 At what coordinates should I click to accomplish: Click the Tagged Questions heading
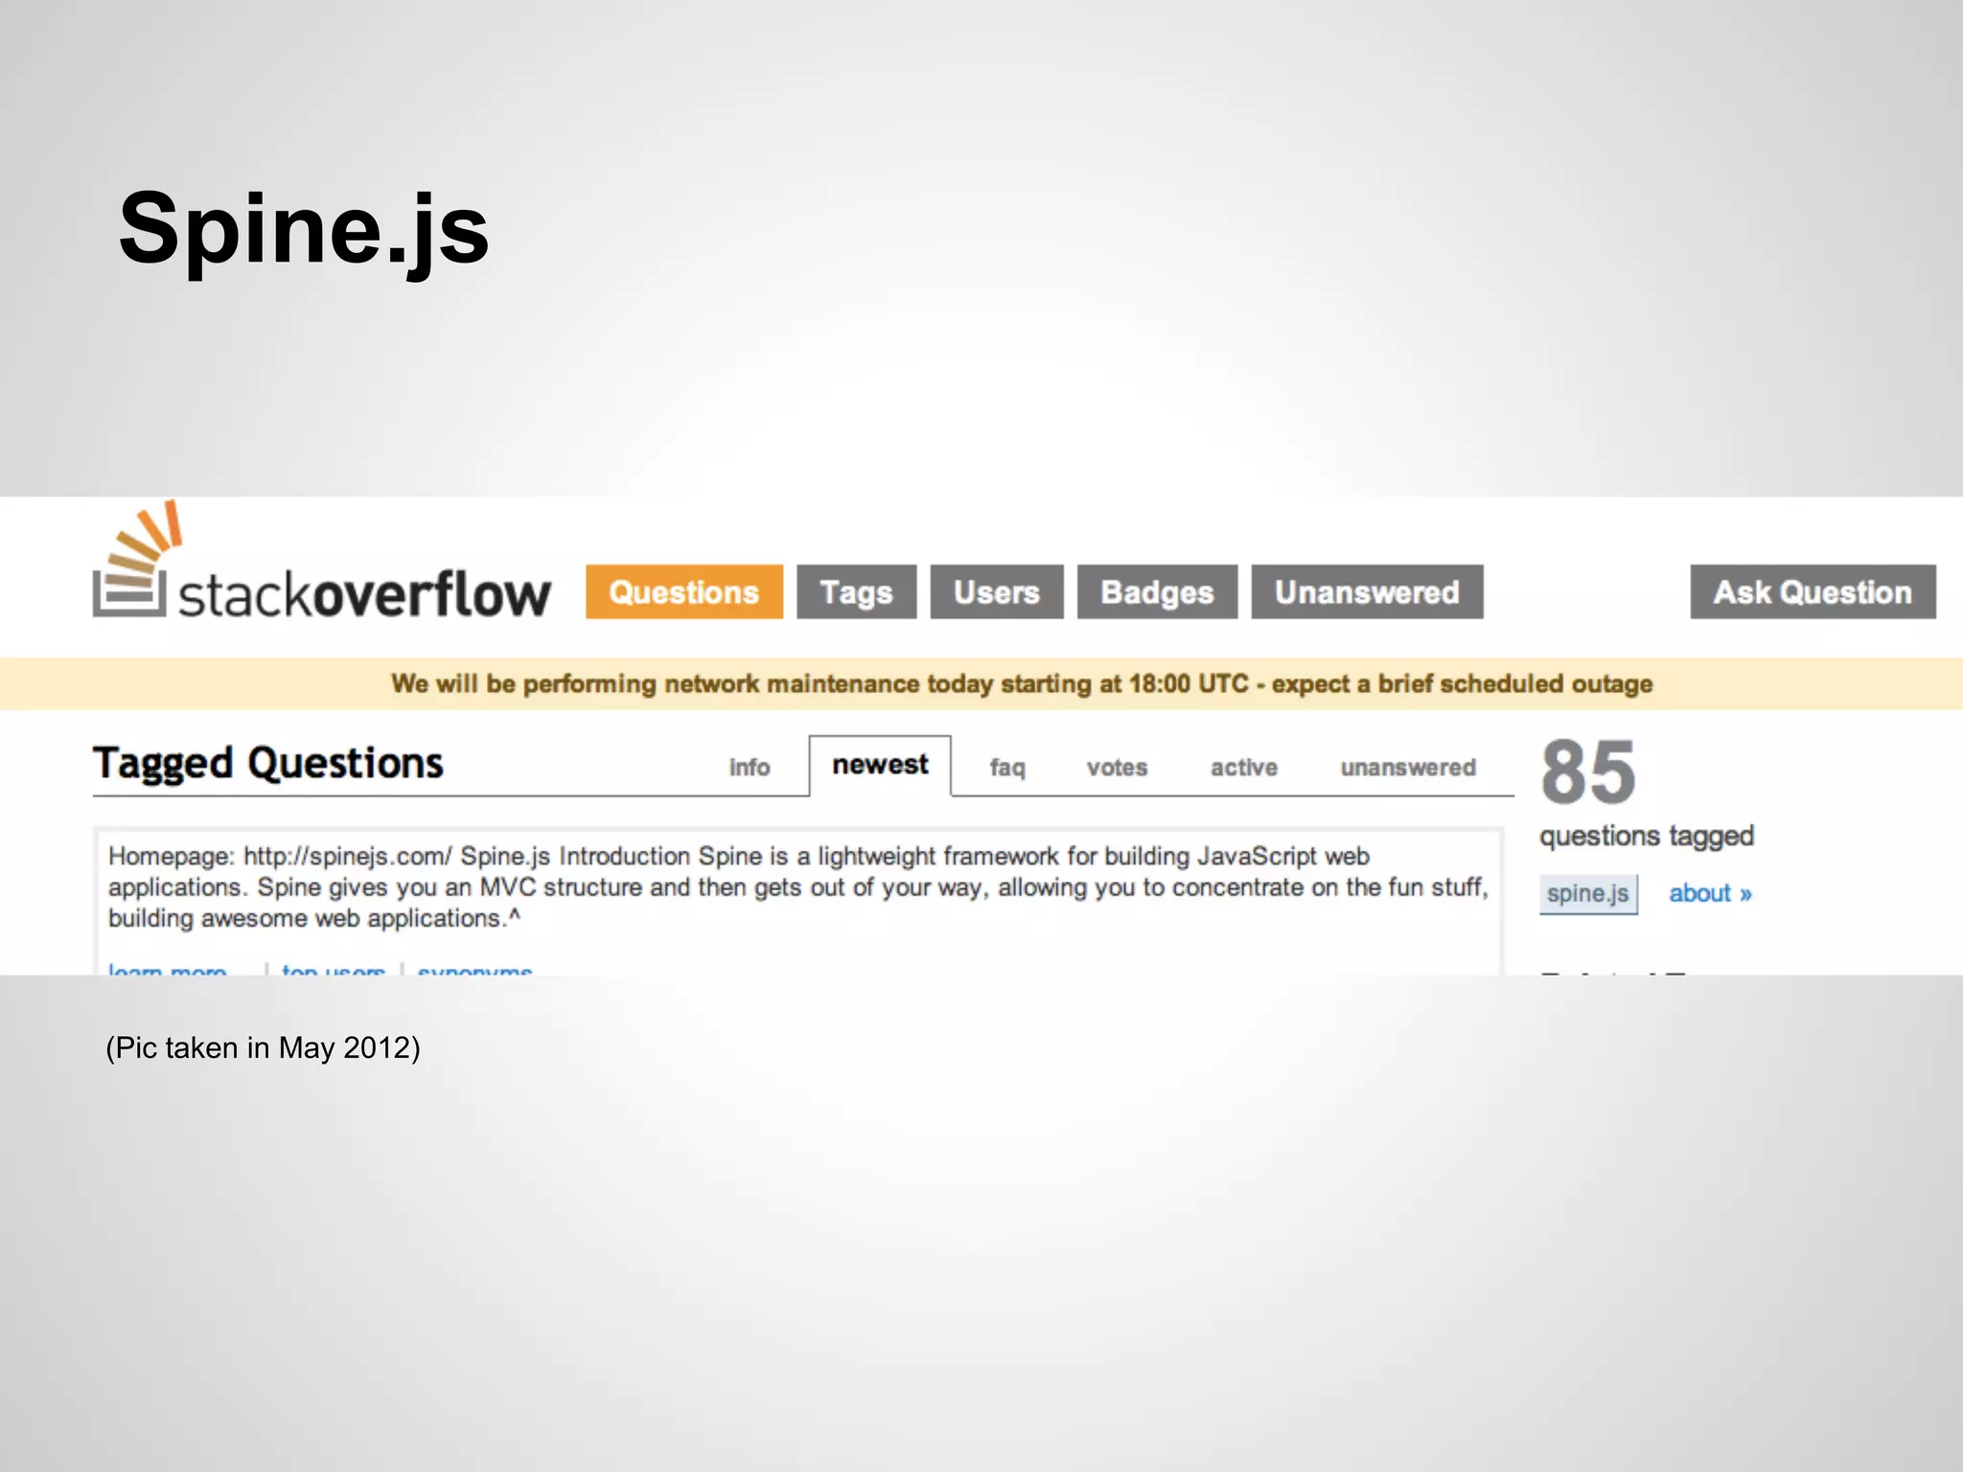click(x=268, y=764)
